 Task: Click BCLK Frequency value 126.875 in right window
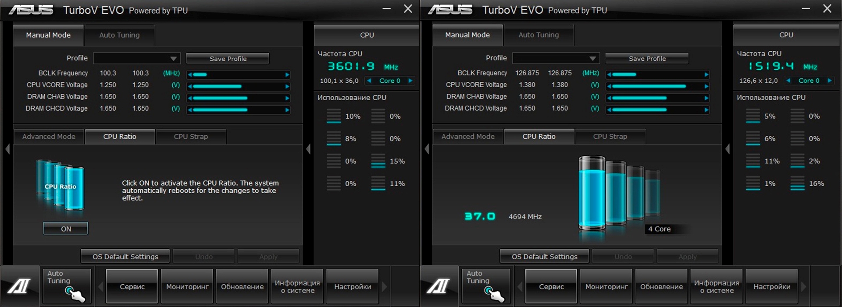[x=527, y=73]
